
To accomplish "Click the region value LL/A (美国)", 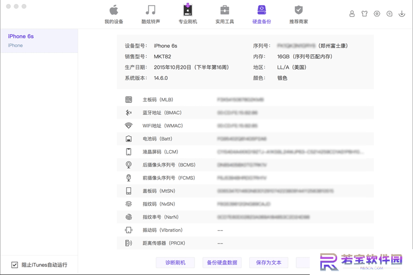I will pos(292,68).
